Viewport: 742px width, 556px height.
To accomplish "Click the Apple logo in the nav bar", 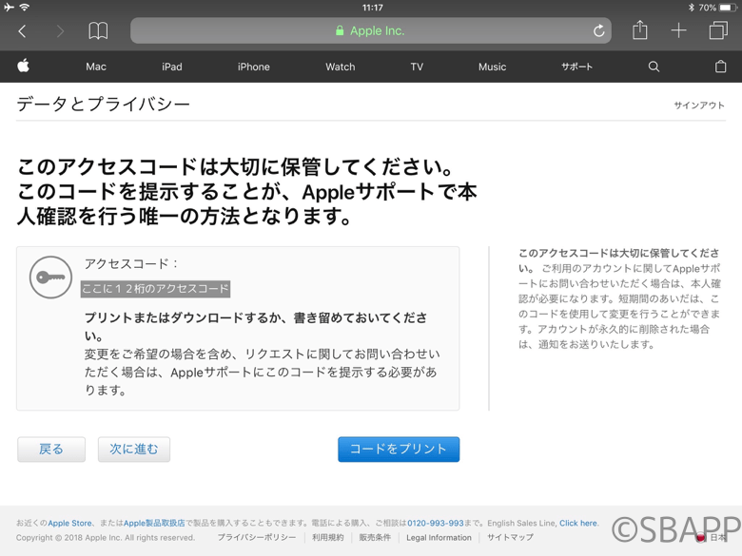I will click(x=24, y=67).
